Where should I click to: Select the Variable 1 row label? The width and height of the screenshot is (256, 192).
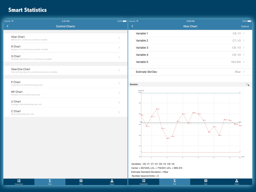pos(142,33)
